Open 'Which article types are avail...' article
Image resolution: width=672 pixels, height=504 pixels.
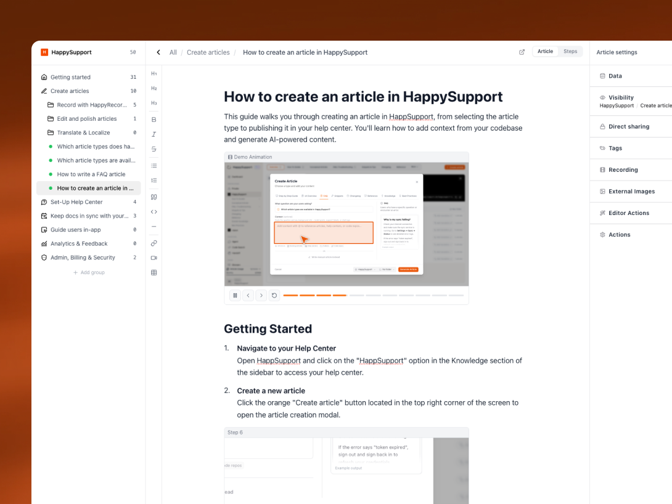point(89,160)
